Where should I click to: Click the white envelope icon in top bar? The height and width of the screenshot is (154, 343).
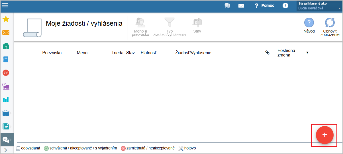(241, 5)
